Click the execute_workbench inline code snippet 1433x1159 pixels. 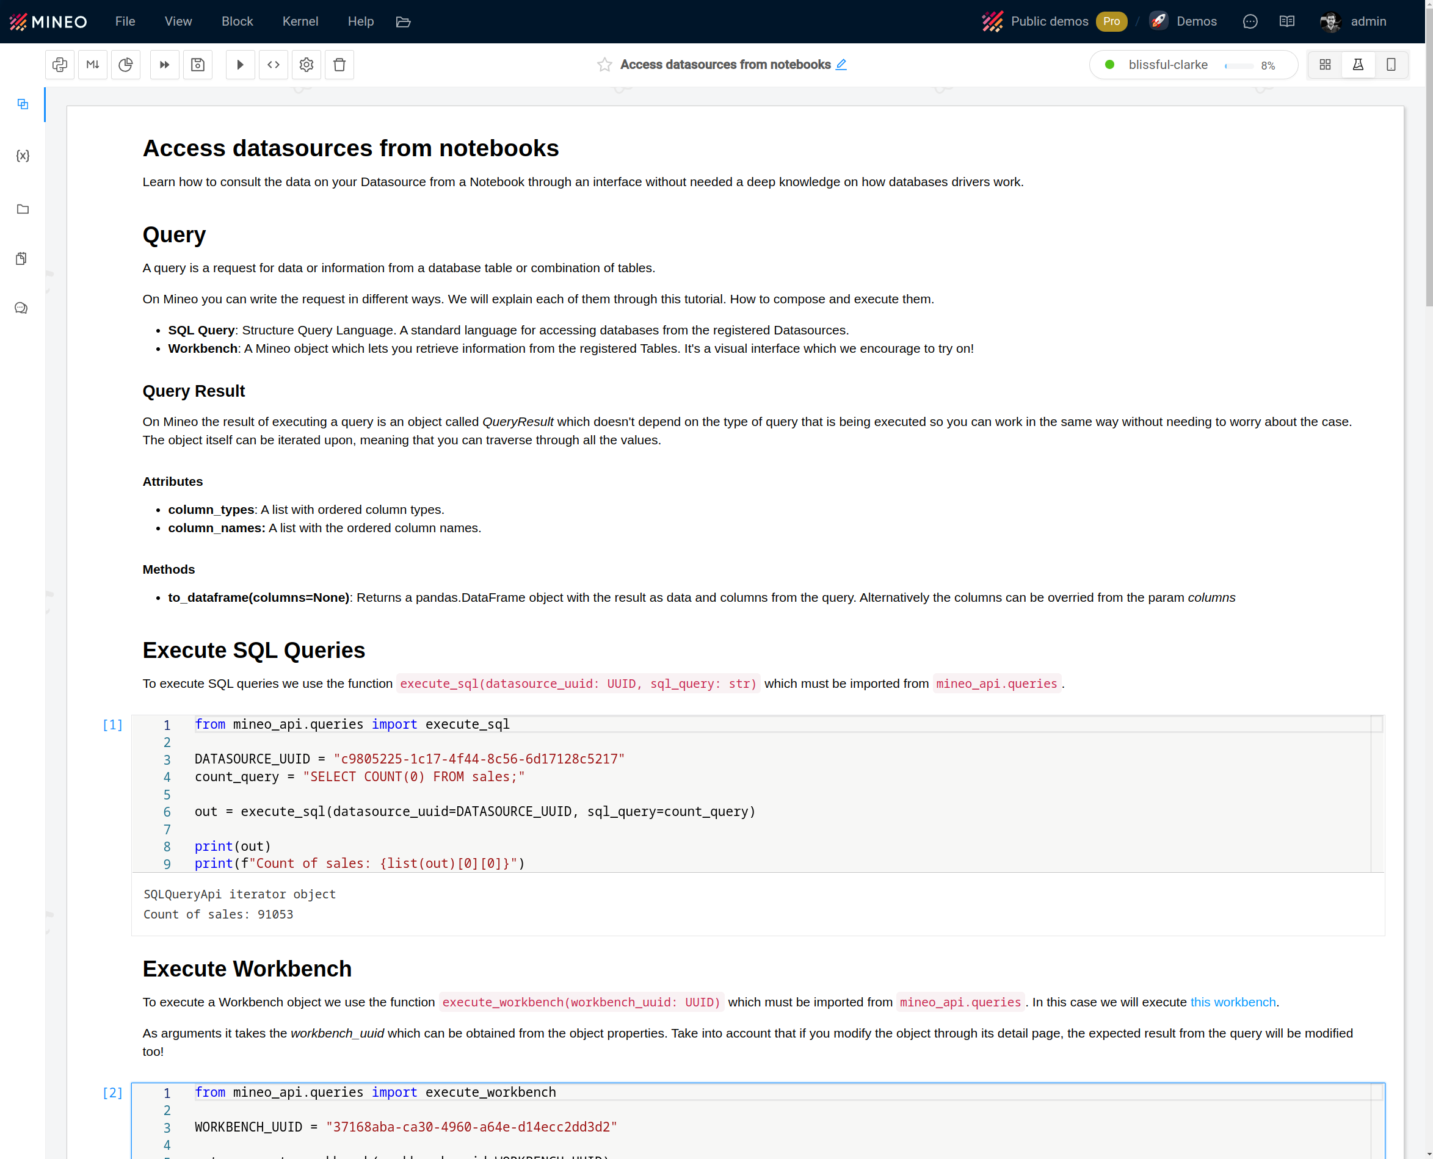pos(581,1002)
